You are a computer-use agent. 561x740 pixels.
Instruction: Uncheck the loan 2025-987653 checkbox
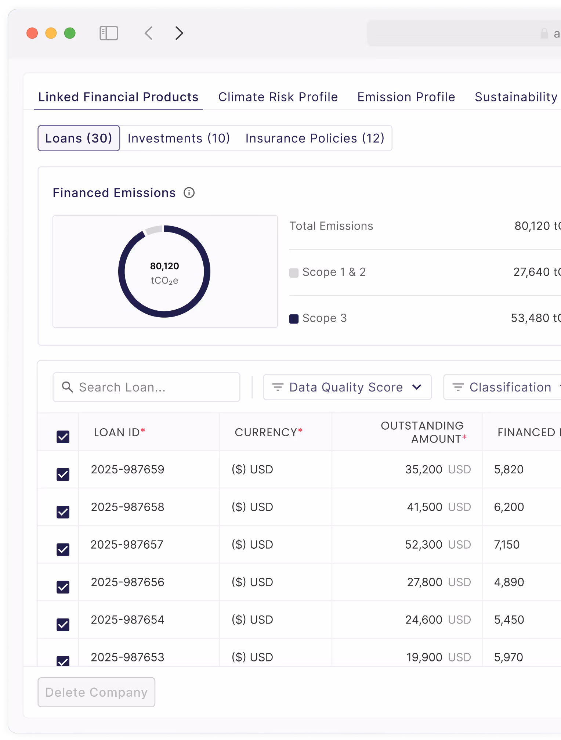click(63, 661)
